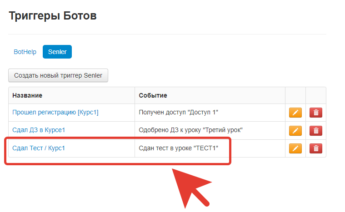Viewport: 345px width, 212px height.
Task: Open the 'Прошел регистрацию [Курс1]' link
Action: click(x=55, y=112)
